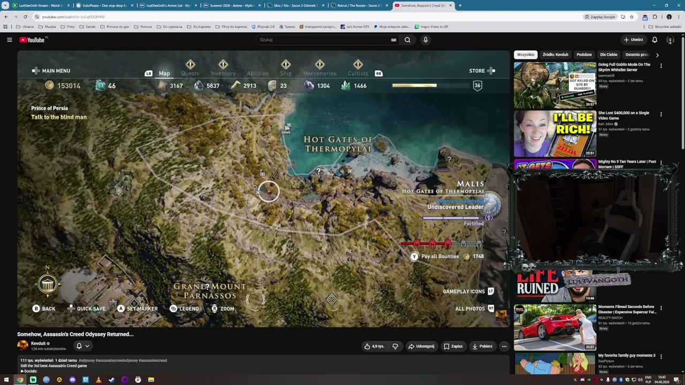Open the Imgur Video to GIF bookmark
The image size is (685, 385).
click(431, 27)
